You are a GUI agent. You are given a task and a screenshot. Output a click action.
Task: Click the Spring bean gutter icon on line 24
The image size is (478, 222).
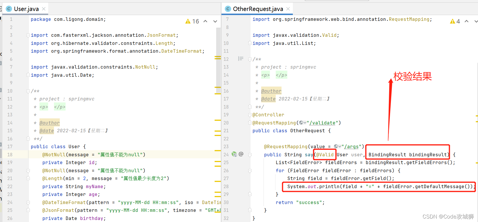[x=234, y=154]
